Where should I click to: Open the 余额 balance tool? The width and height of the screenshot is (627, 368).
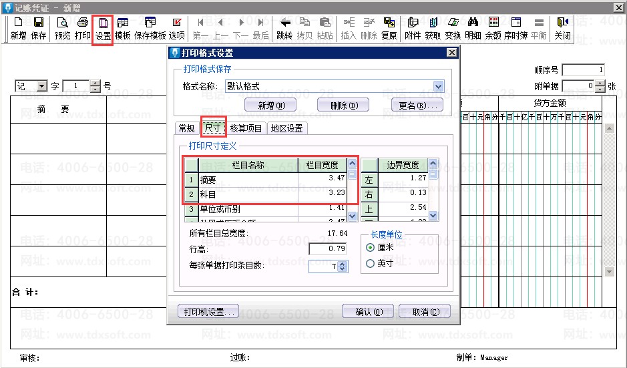coord(493,29)
